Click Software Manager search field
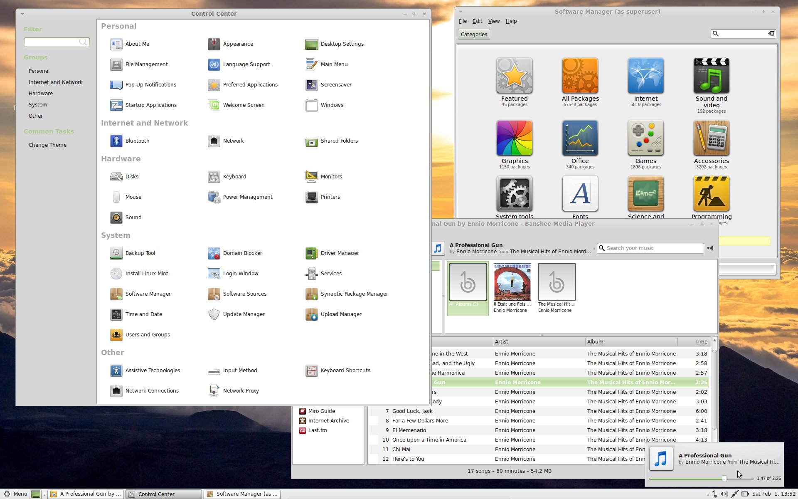This screenshot has height=499, width=798. point(743,34)
